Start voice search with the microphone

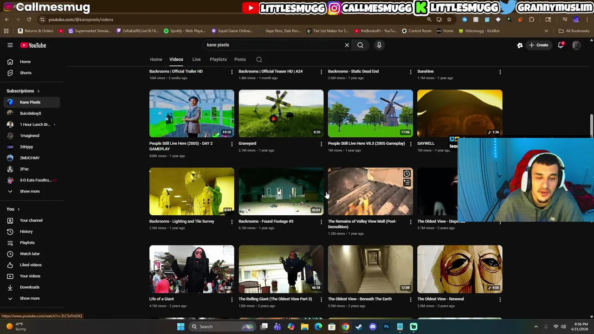pyautogui.click(x=379, y=45)
